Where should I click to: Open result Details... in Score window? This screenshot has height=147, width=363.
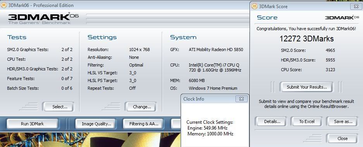[x=271, y=121]
